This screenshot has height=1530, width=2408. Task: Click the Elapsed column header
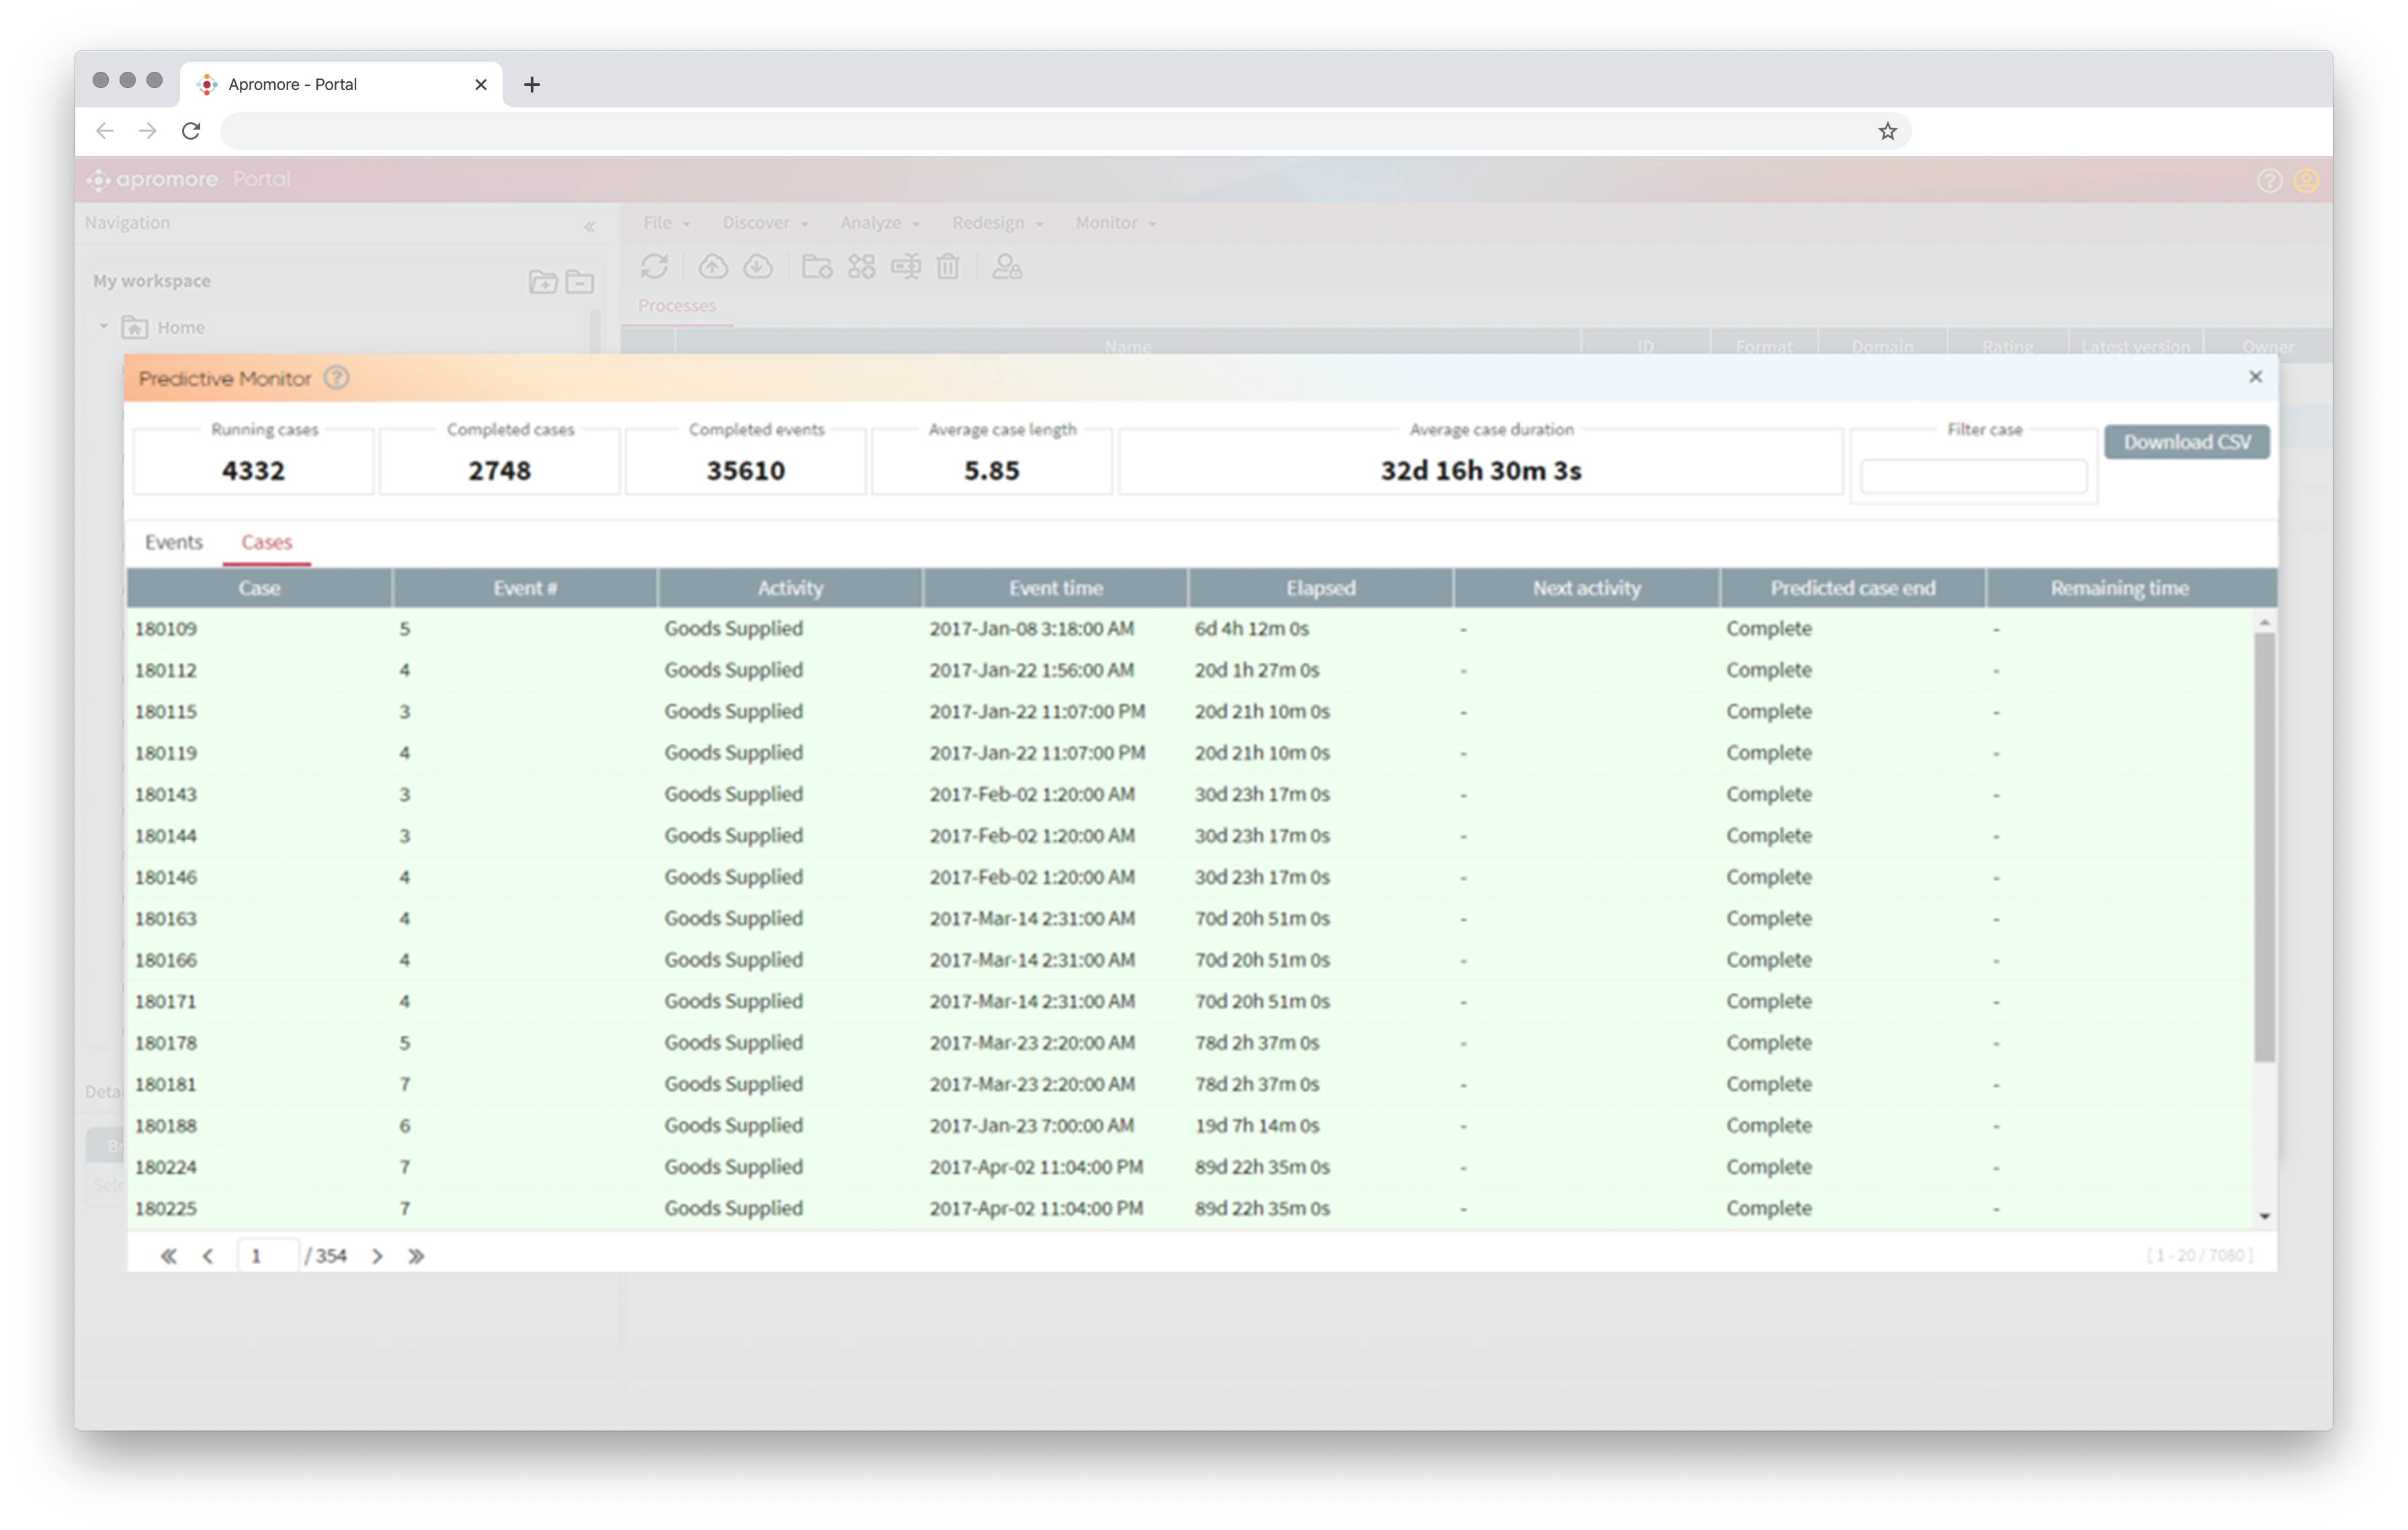pos(1320,588)
